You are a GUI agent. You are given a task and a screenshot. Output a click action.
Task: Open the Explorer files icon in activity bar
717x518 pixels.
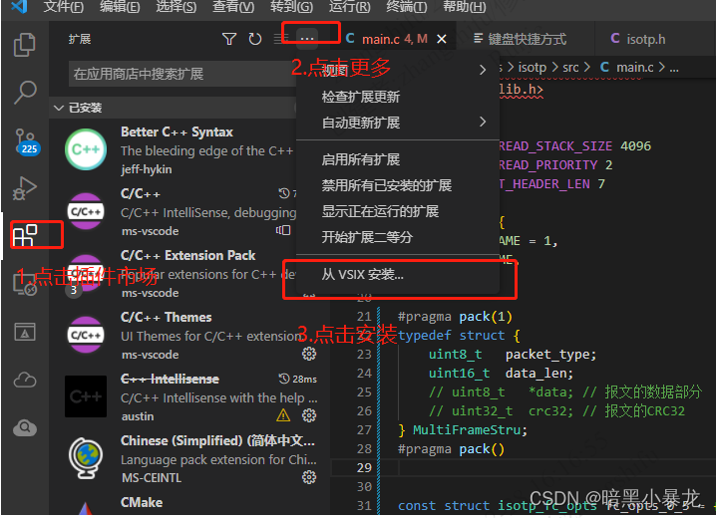pos(25,45)
